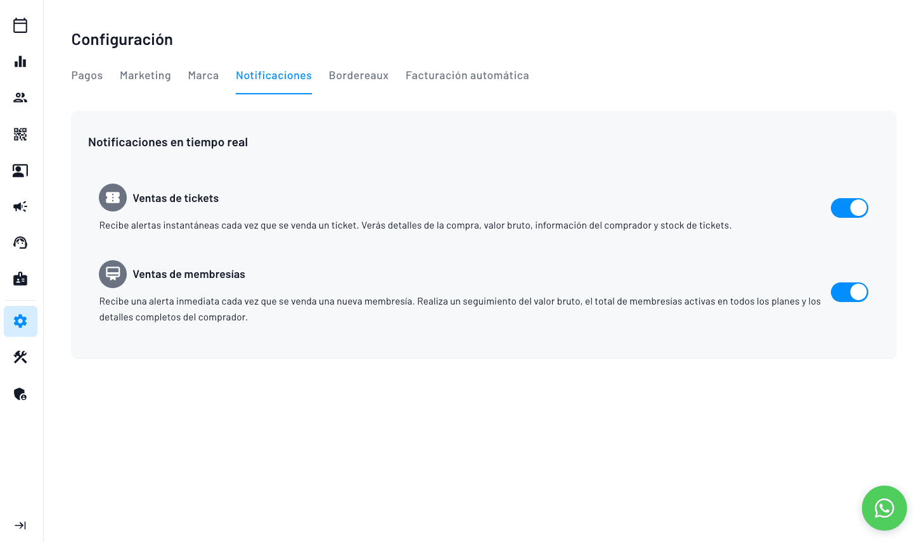The width and height of the screenshot is (919, 542).
Task: Open support via the headset icon
Action: coord(20,243)
